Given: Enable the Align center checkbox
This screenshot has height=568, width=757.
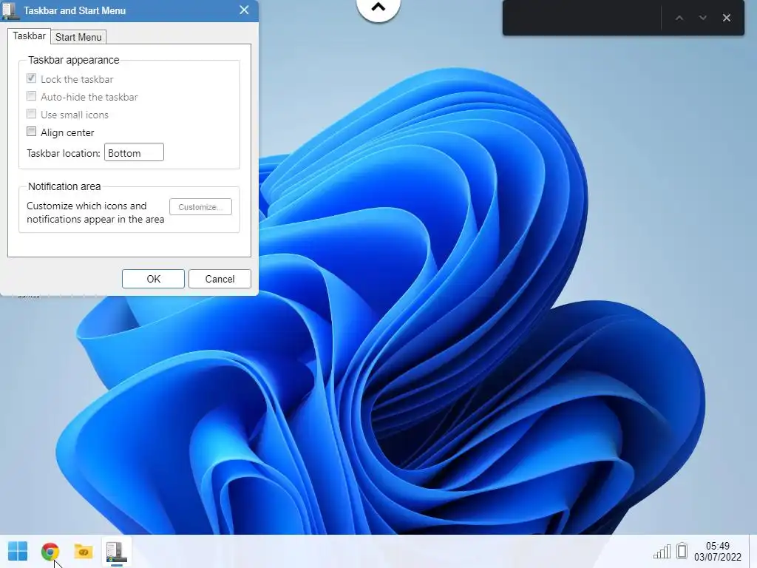Looking at the screenshot, I should (x=31, y=132).
